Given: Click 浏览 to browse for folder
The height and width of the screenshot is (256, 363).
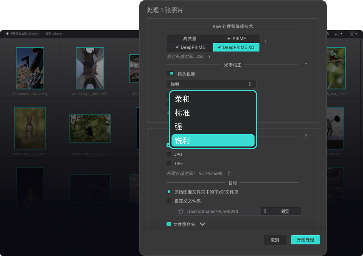Looking at the screenshot, I should 285,211.
